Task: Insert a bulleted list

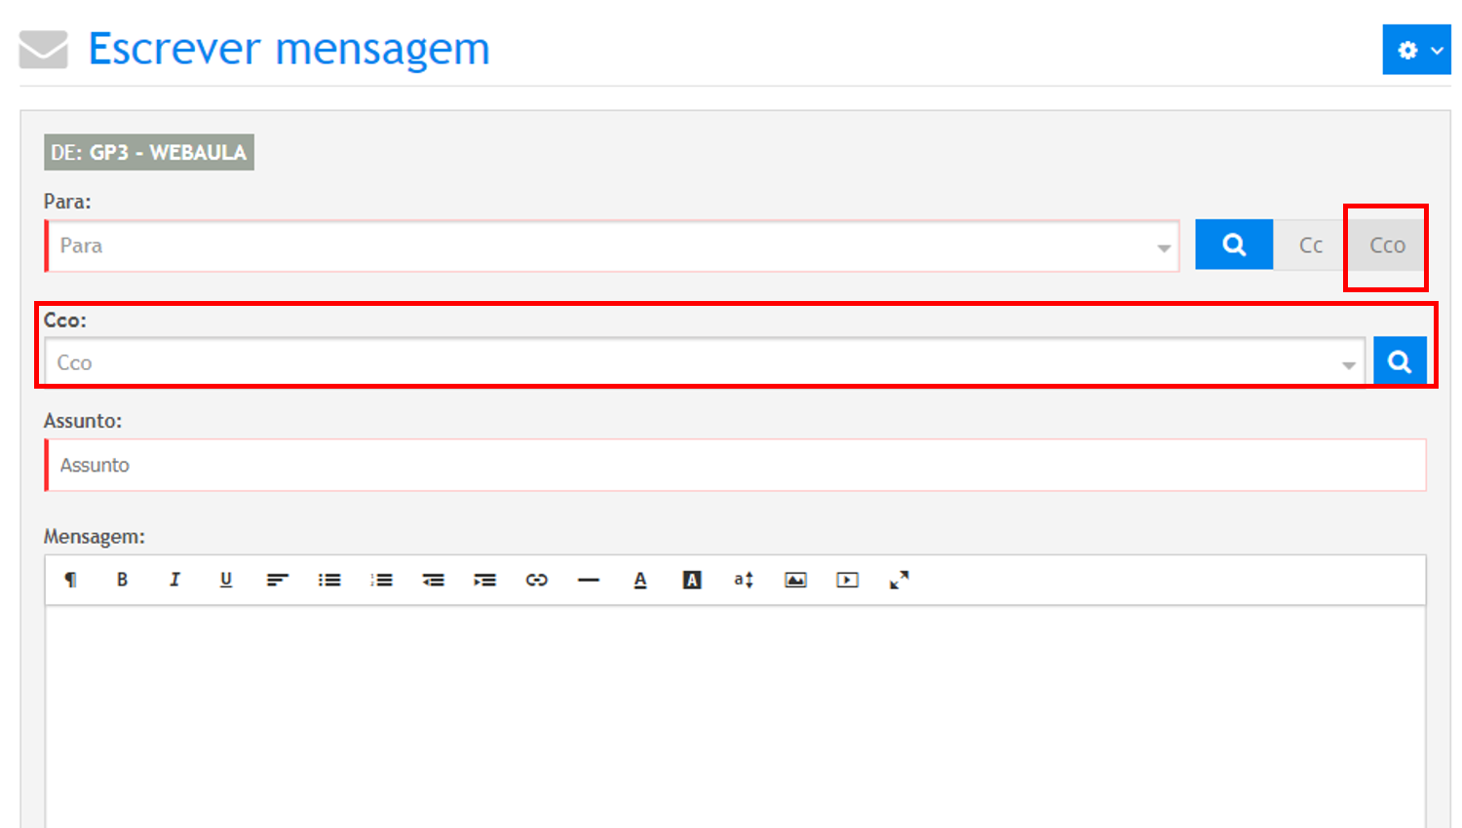Action: [x=329, y=580]
